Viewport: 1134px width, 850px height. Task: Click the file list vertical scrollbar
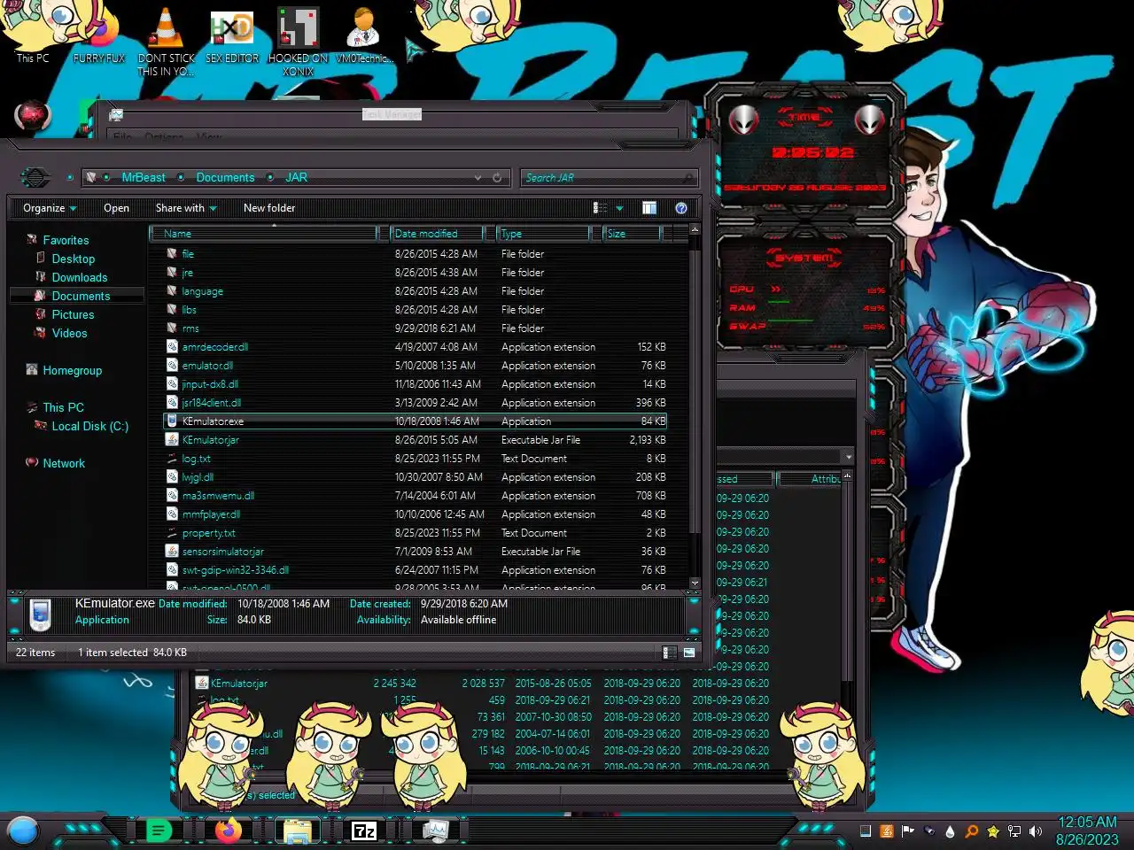(695, 406)
